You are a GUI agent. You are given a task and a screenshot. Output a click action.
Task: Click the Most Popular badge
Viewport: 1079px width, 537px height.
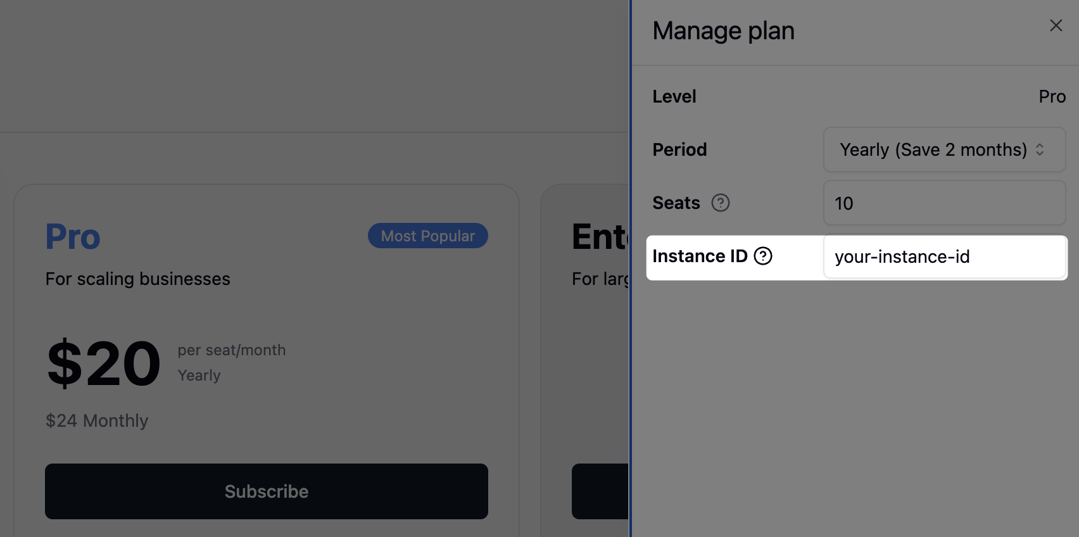point(427,235)
